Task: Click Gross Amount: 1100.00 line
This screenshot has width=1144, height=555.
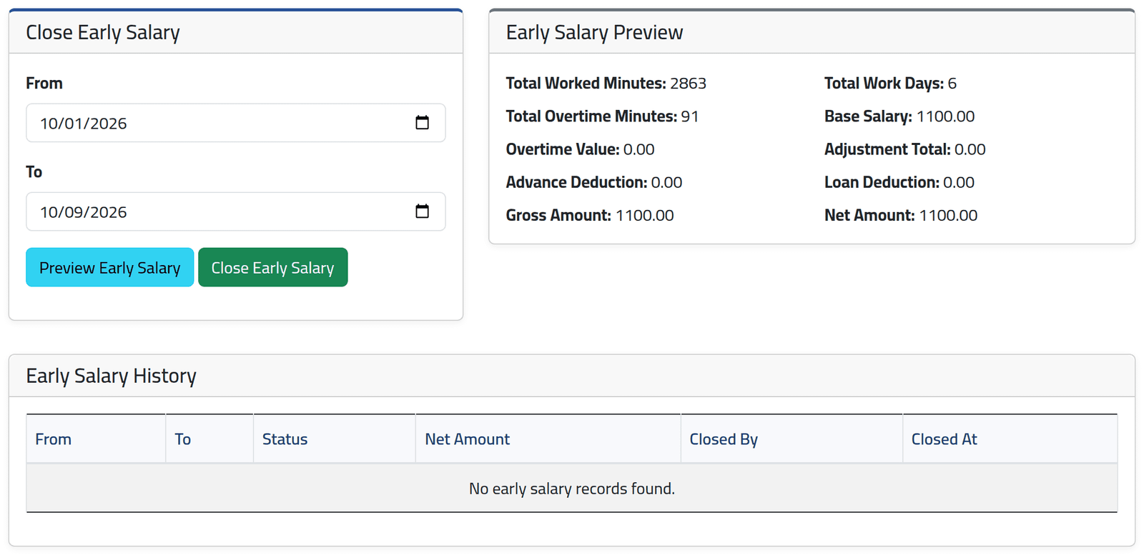Action: point(590,215)
